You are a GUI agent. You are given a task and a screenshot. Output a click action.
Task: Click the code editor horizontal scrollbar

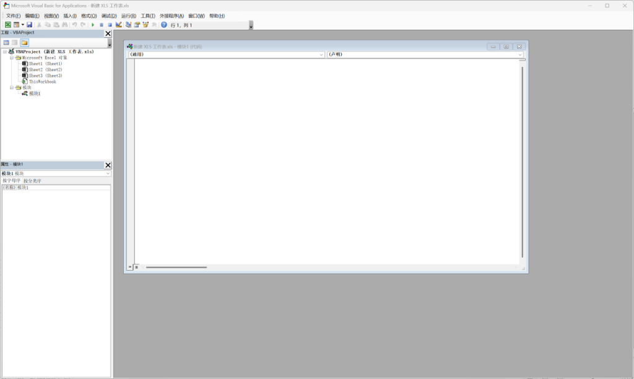pos(176,267)
